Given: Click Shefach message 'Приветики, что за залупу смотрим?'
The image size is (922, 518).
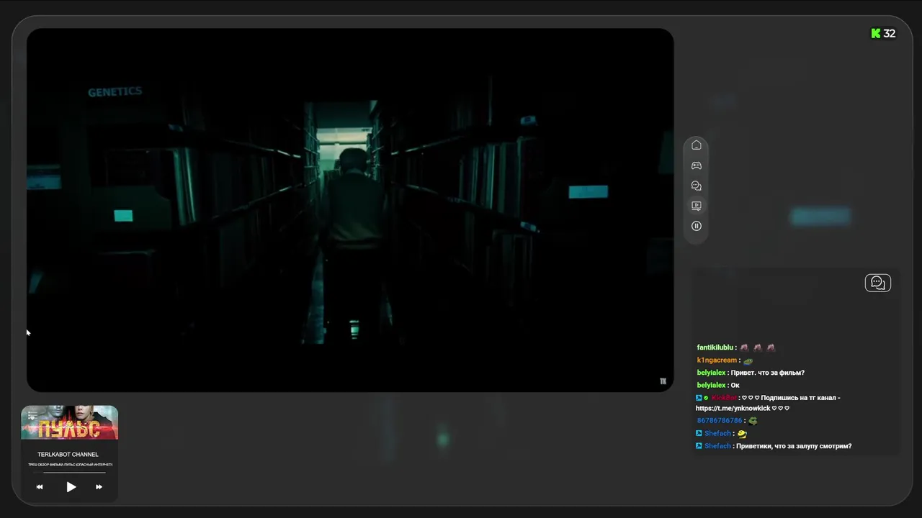Looking at the screenshot, I should point(794,446).
